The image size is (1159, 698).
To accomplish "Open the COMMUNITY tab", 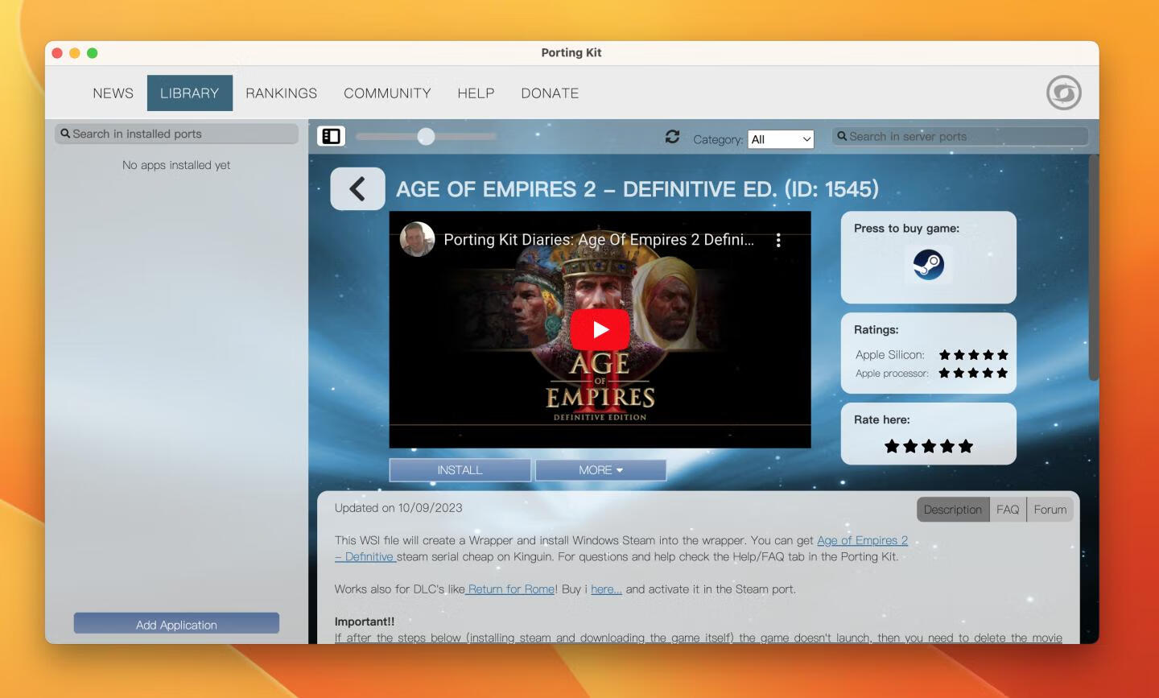I will click(x=387, y=93).
